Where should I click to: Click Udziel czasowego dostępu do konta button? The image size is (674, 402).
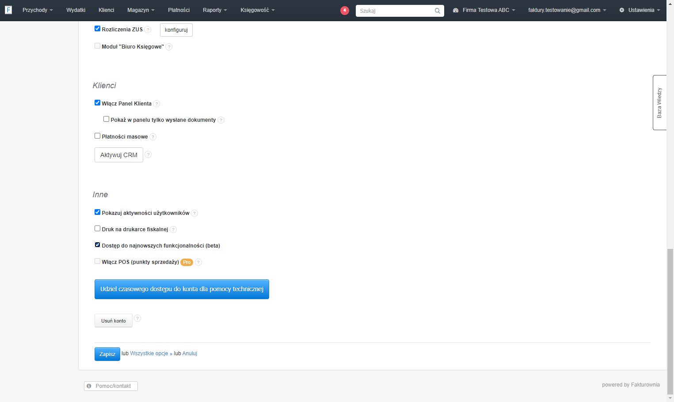[182, 289]
